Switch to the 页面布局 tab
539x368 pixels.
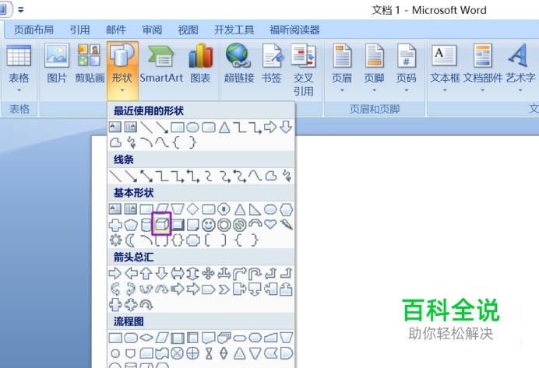(33, 30)
